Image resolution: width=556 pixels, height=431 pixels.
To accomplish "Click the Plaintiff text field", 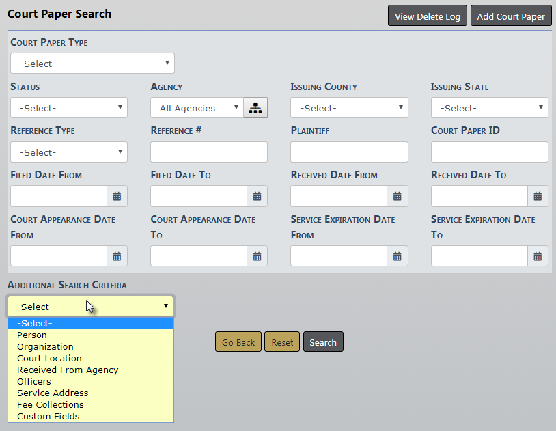I will (x=349, y=152).
